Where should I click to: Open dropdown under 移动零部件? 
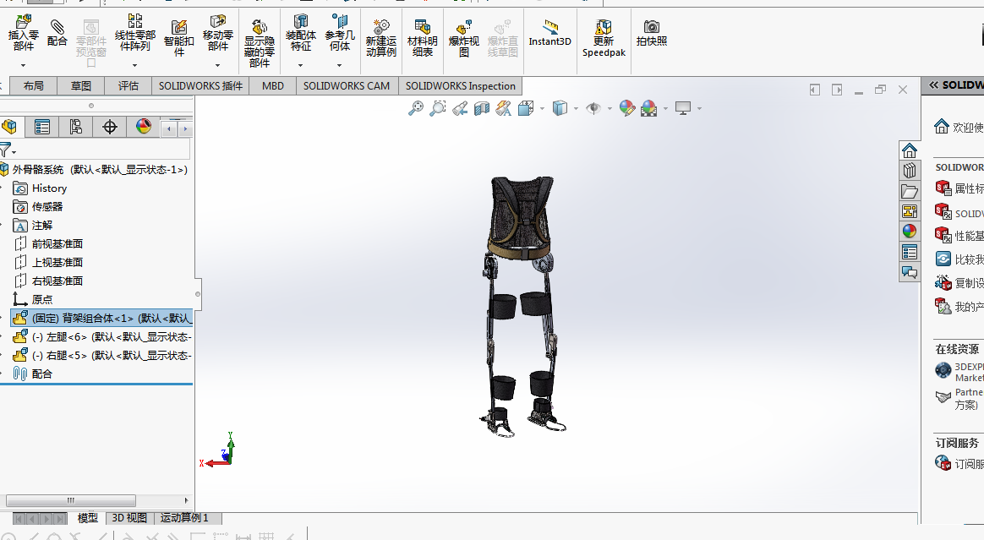click(x=218, y=65)
